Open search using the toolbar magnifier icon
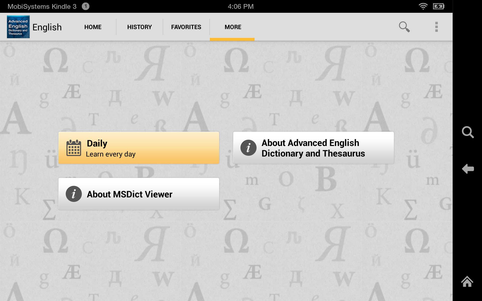Viewport: 482px width, 301px height. (x=404, y=27)
